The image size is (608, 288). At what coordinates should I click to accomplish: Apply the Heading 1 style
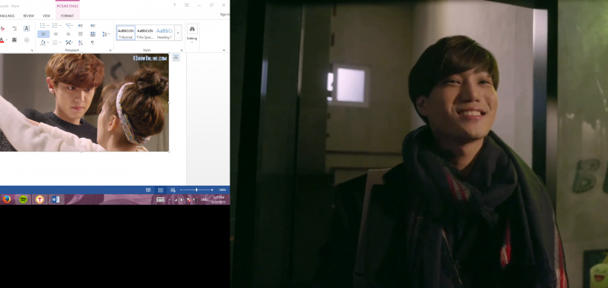tap(164, 33)
